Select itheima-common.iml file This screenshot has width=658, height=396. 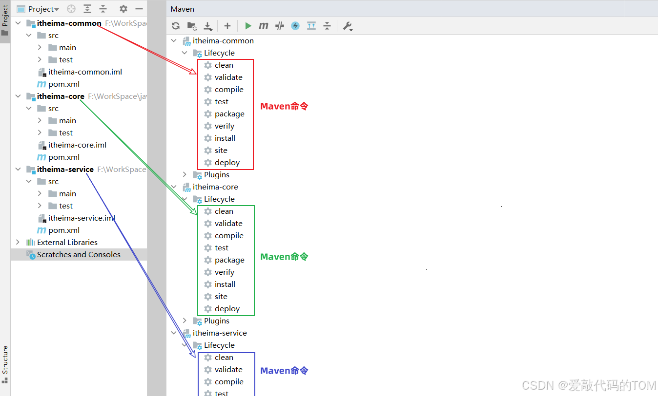80,72
